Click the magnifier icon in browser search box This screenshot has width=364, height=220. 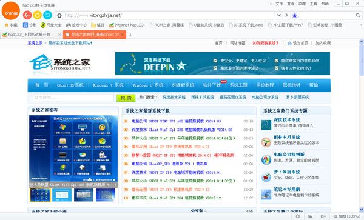coord(358,15)
